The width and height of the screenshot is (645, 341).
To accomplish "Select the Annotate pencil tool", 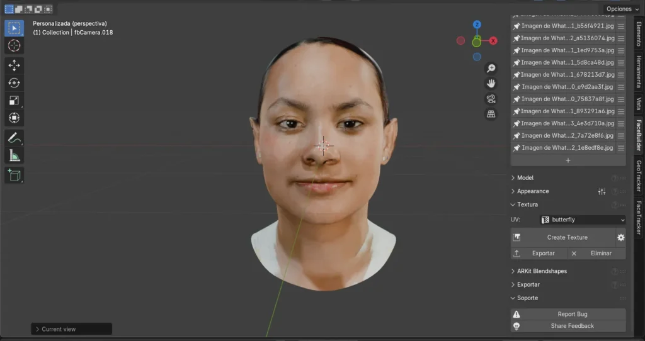I will point(14,137).
